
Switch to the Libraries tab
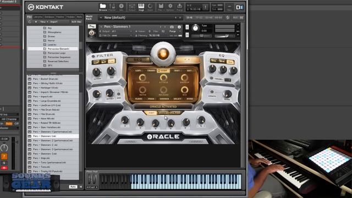(38, 17)
